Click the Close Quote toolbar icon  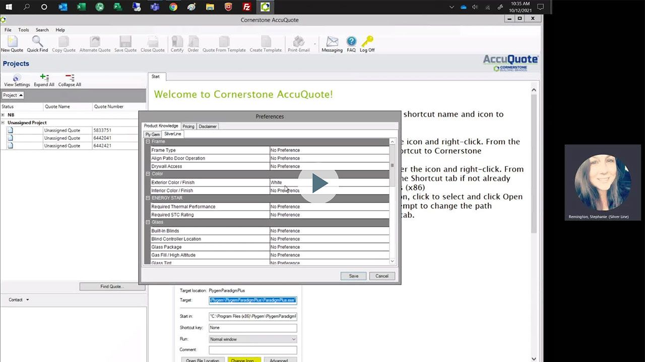[153, 44]
